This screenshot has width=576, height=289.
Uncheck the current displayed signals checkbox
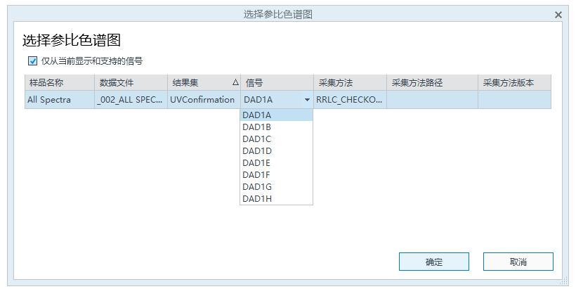(33, 61)
